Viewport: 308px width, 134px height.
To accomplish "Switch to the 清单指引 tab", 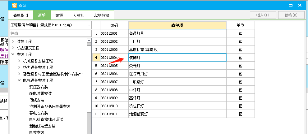I will (x=21, y=15).
